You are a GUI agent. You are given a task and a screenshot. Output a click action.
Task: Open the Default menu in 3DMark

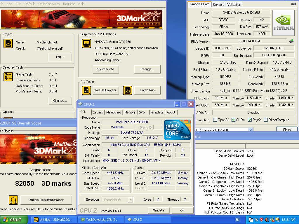point(29,4)
